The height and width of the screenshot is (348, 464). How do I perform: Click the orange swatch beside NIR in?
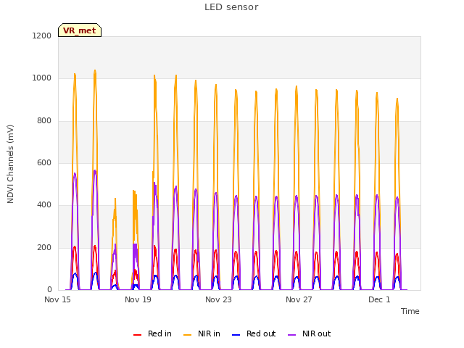(187, 335)
